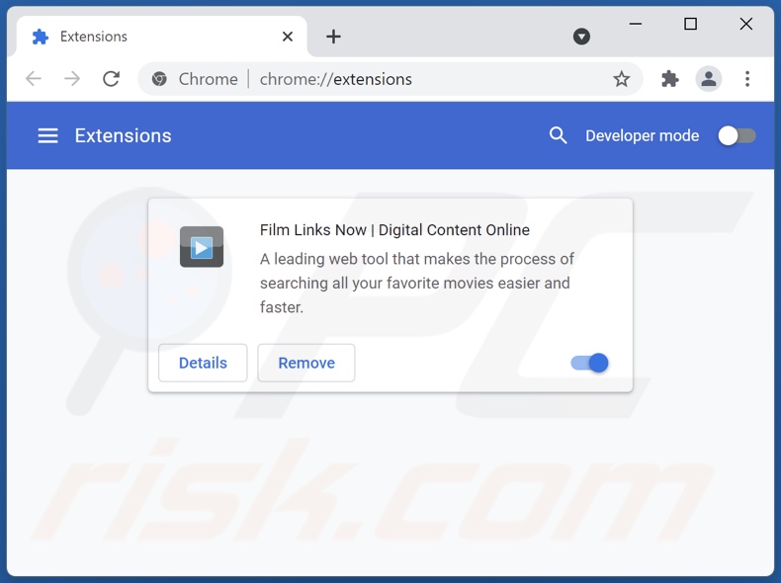This screenshot has width=781, height=583.
Task: Disable the Film Links Now extension toggle
Action: coord(590,363)
